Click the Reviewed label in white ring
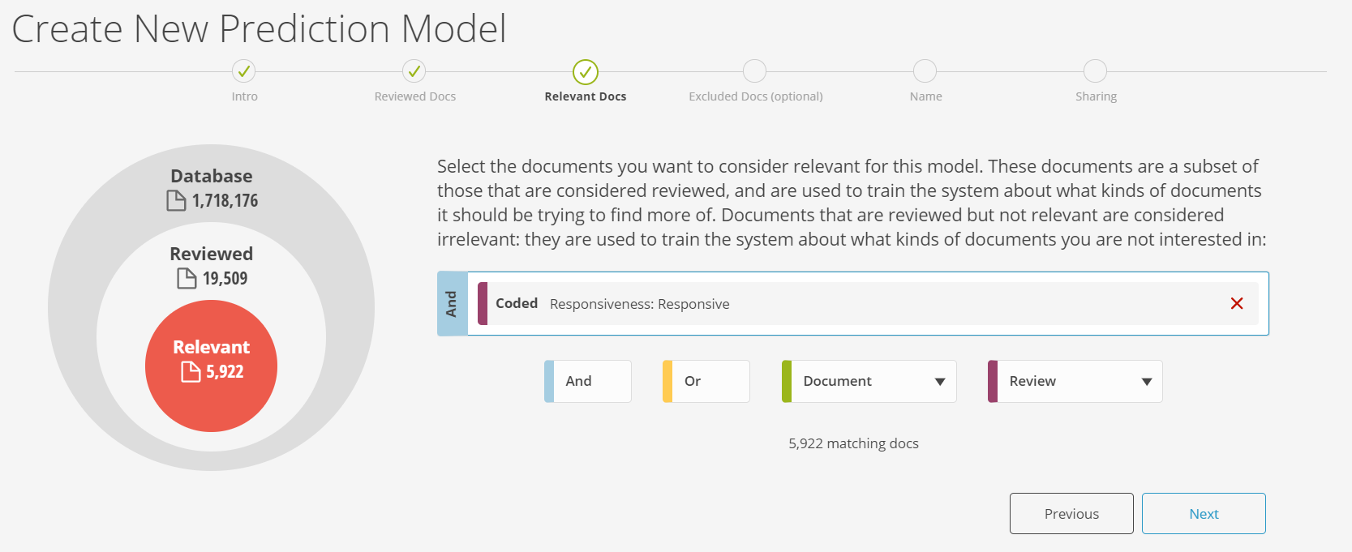1352x552 pixels. coord(211,254)
